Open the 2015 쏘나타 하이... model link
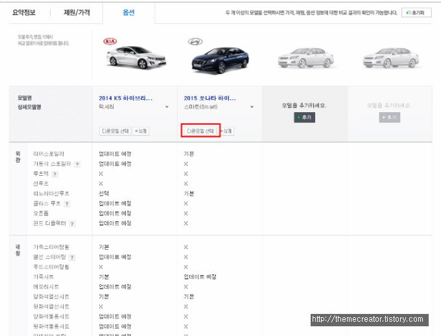 tap(210, 98)
